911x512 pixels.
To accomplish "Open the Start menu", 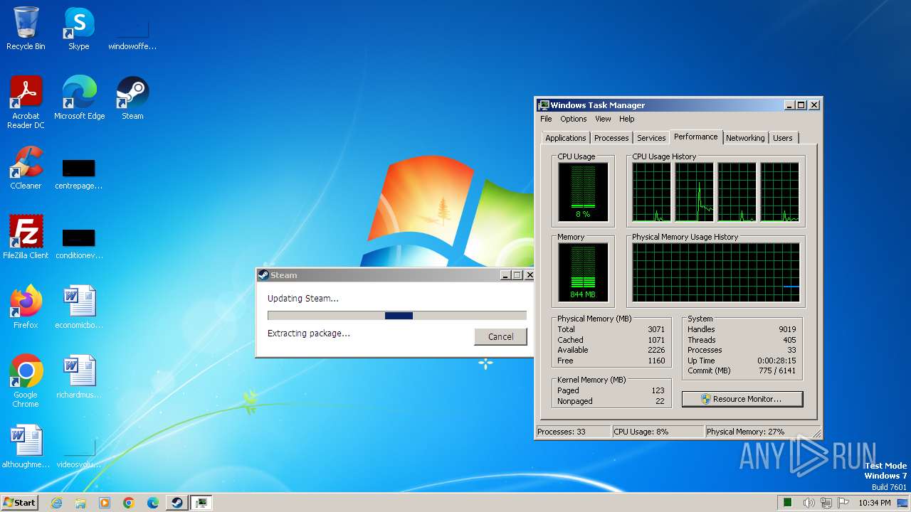I will [19, 503].
